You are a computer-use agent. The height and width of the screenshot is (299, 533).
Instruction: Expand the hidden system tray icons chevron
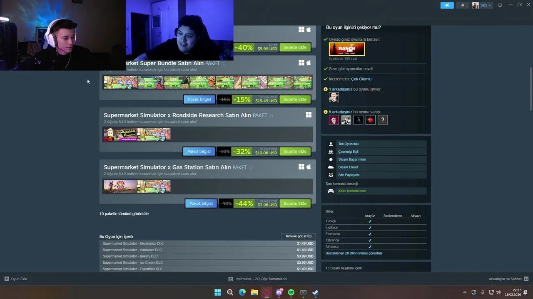465,292
